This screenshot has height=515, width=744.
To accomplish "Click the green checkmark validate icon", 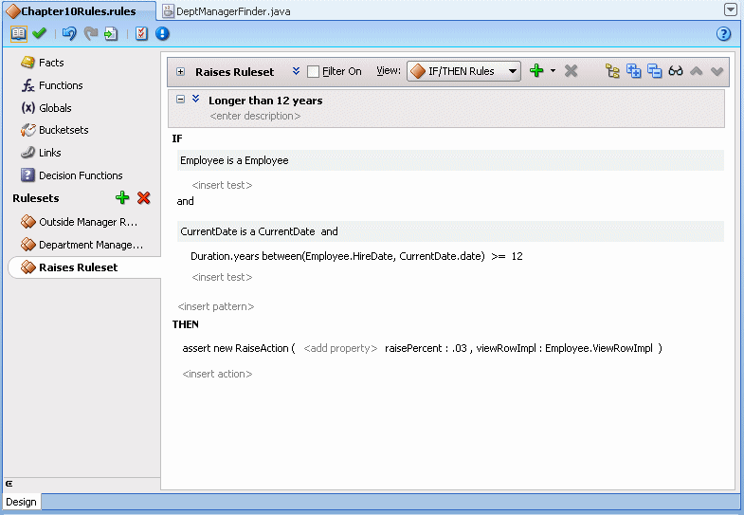I will pyautogui.click(x=40, y=33).
